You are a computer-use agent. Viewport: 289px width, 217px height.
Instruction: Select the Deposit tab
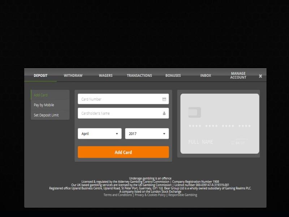click(40, 75)
